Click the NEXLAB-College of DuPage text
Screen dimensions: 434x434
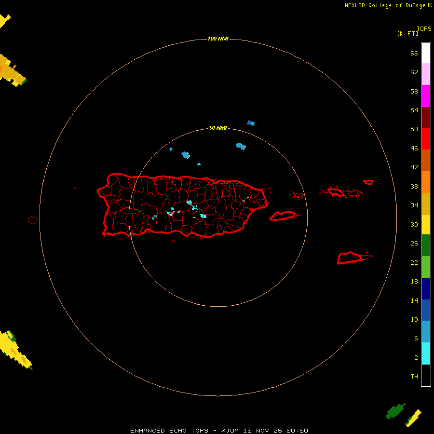385,5
